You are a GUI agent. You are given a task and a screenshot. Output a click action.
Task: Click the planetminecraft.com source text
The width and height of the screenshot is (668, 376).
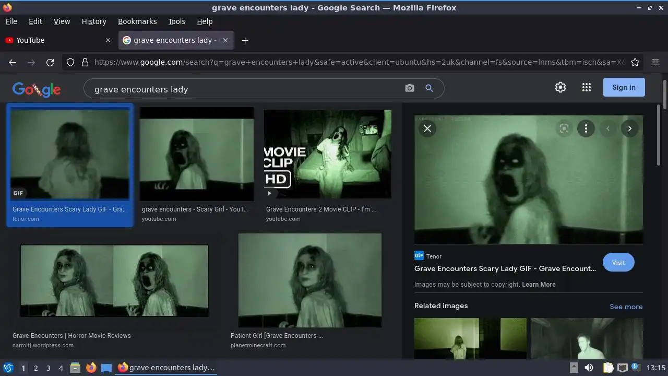pyautogui.click(x=258, y=345)
